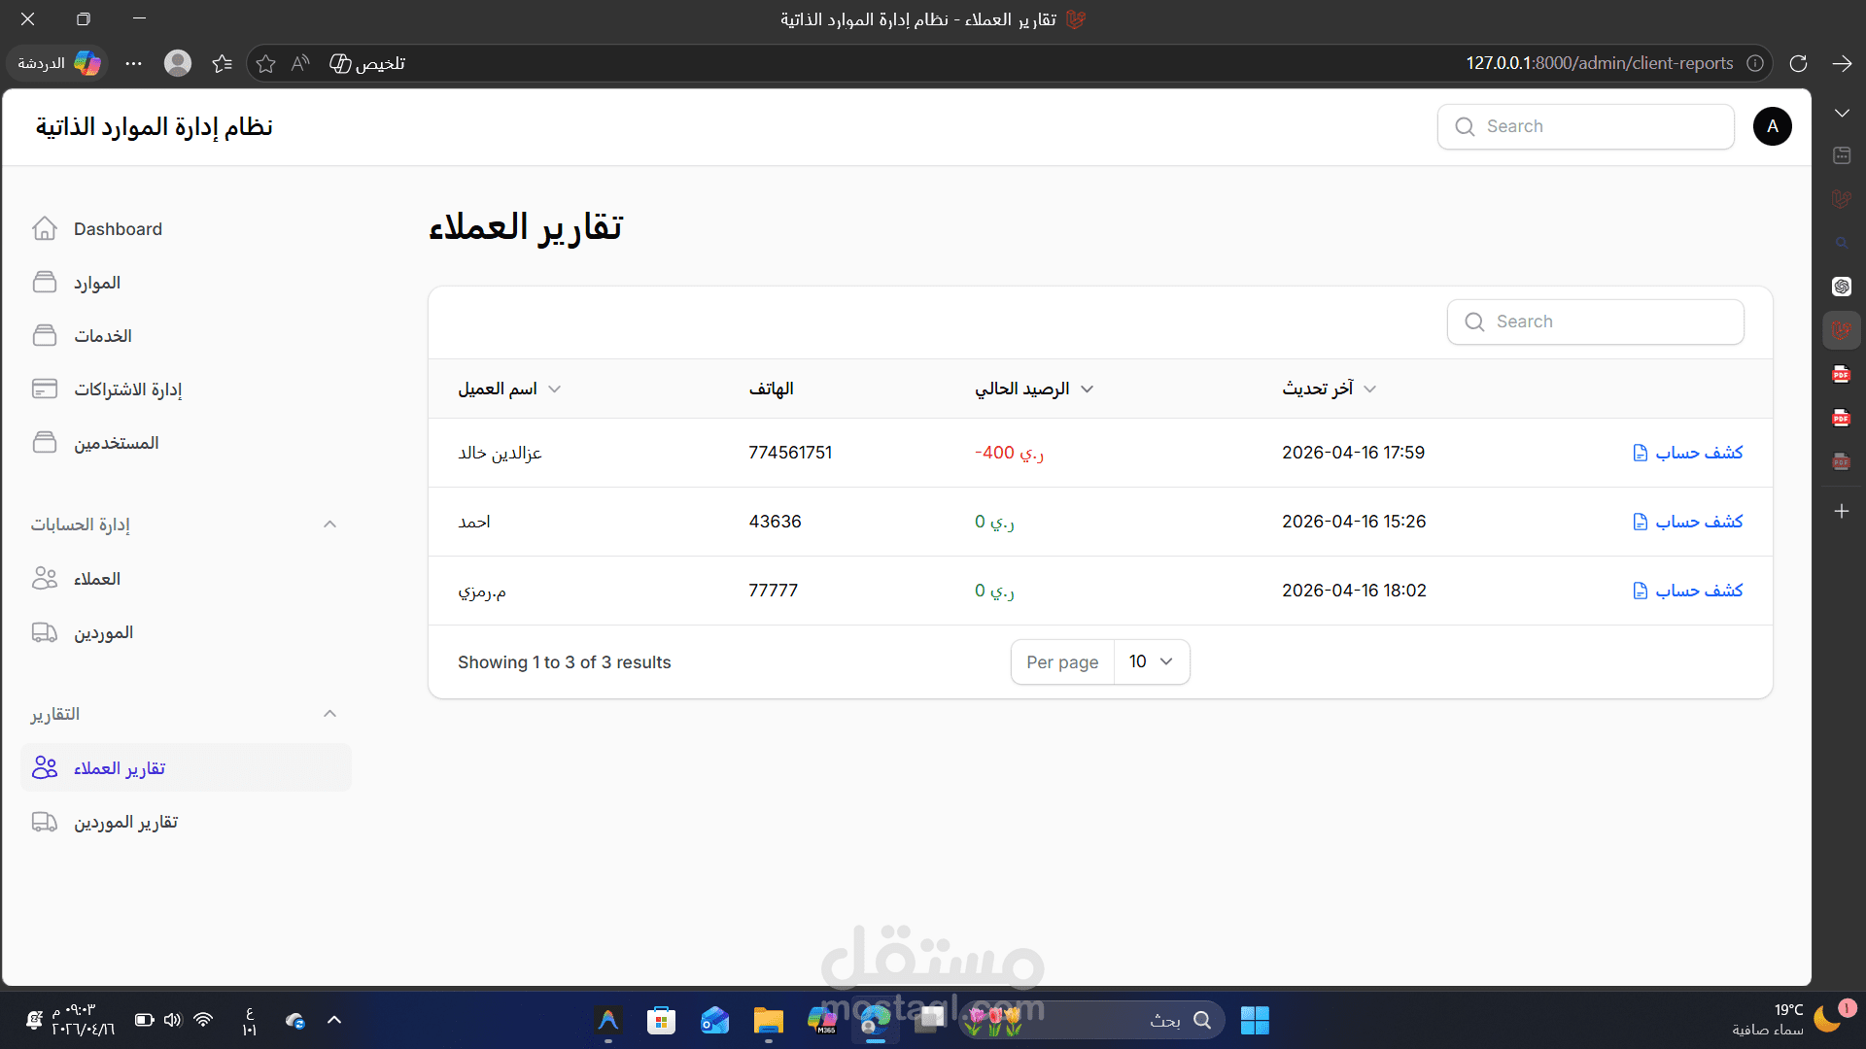Open the taskbar clock and date
1866x1049 pixels.
82,1020
